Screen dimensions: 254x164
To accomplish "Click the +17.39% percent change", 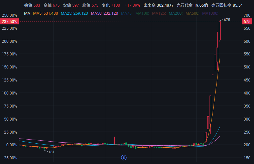I will click(132, 5).
